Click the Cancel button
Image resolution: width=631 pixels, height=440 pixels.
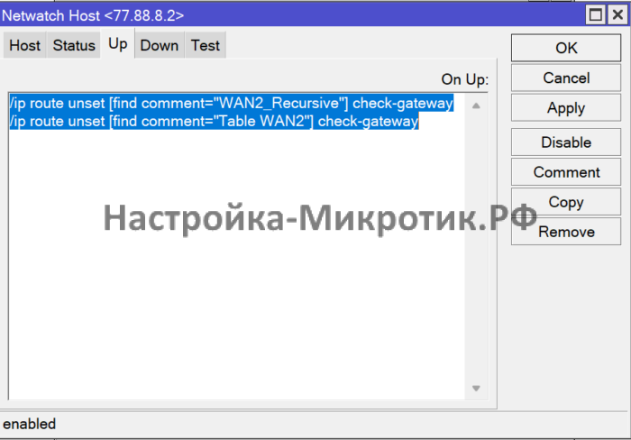(x=566, y=78)
